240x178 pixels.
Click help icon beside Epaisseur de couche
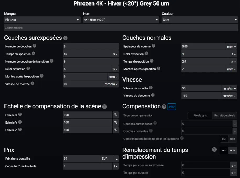point(154,46)
